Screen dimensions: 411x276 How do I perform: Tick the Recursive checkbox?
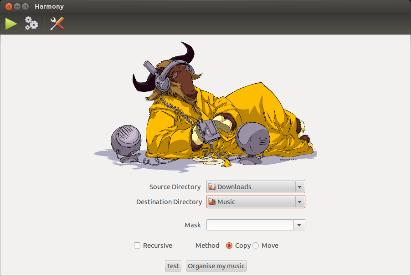[x=137, y=246]
